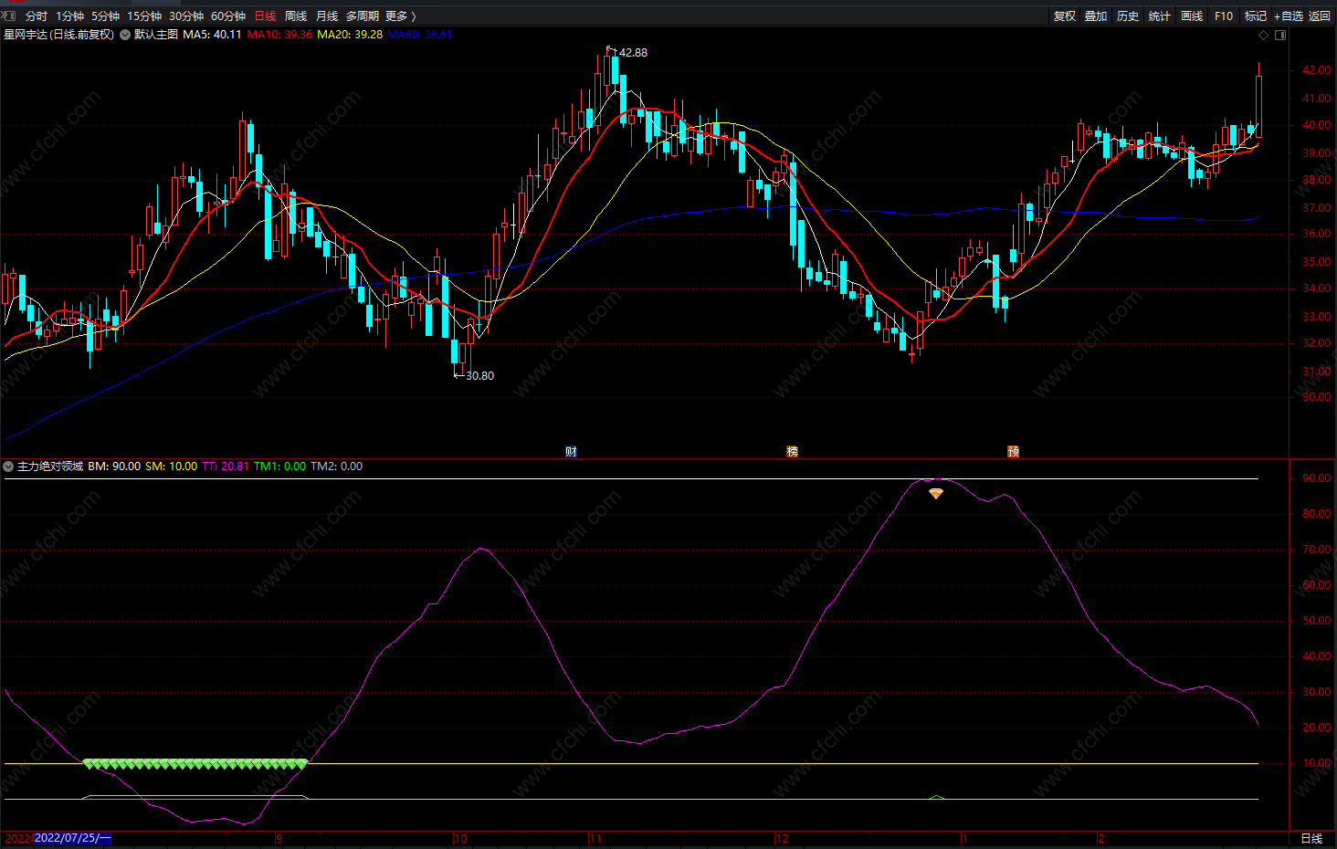
Task: Toggle 叠加 overlay mode
Action: coord(1096,16)
